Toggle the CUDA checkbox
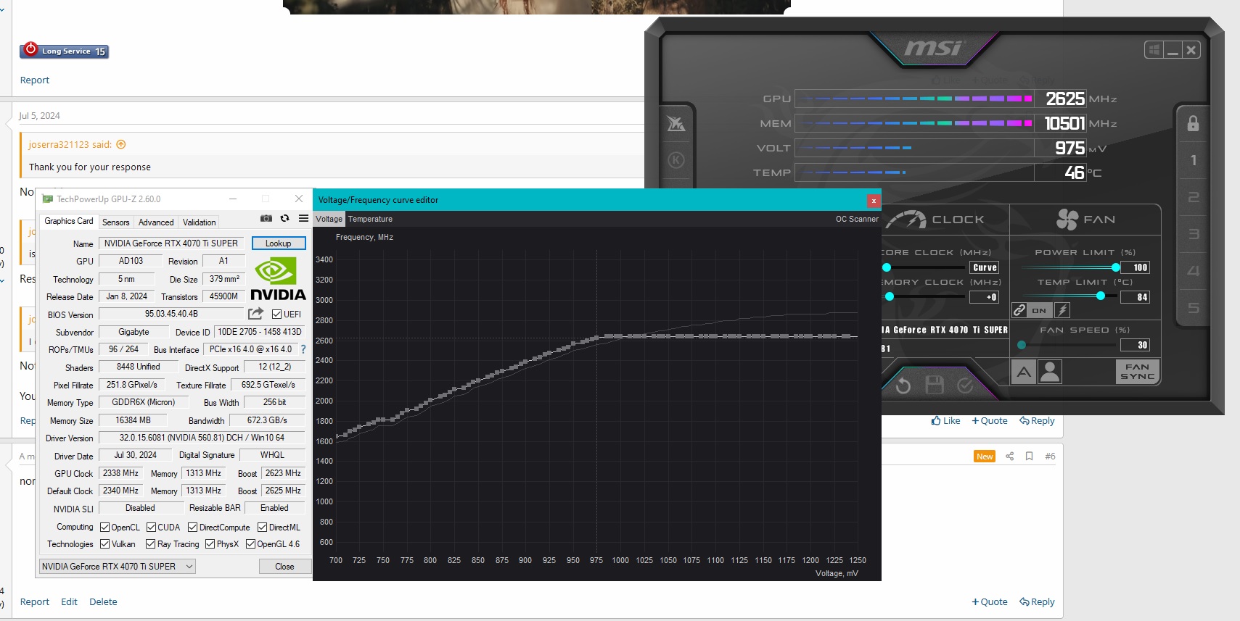The height and width of the screenshot is (621, 1240). pyautogui.click(x=152, y=528)
